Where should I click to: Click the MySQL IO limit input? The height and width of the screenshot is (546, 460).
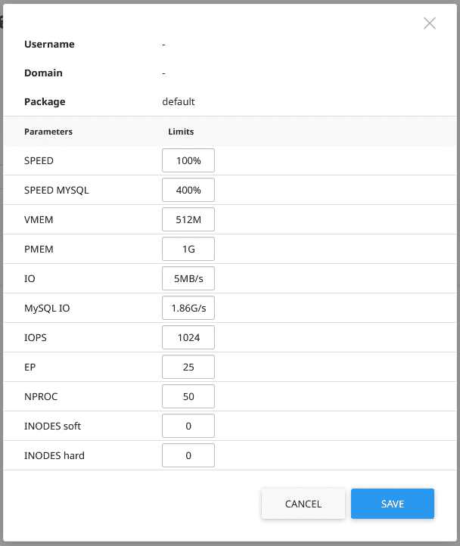(188, 309)
